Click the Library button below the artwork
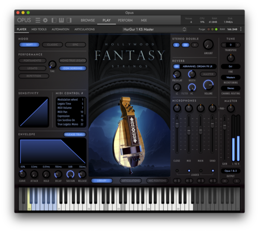 point(102,181)
